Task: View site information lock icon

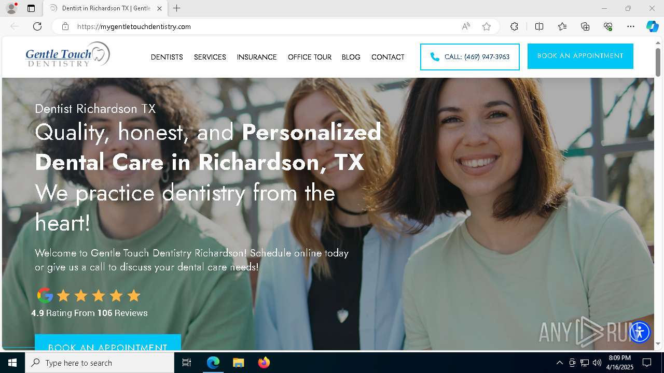Action: point(65,26)
